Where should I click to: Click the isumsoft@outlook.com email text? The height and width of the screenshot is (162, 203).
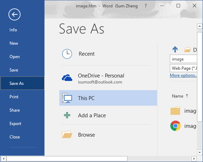coord(100,82)
